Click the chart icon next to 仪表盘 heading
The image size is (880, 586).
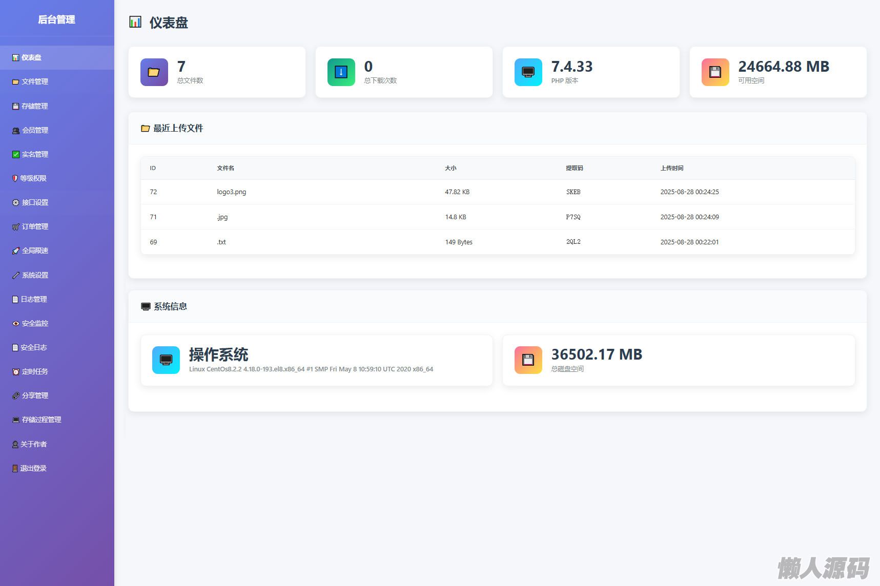point(135,22)
